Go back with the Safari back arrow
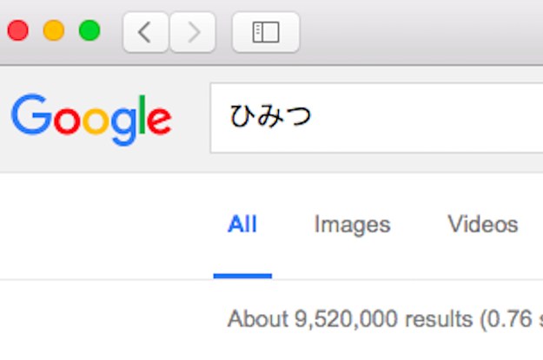The height and width of the screenshot is (360, 543). tap(145, 32)
